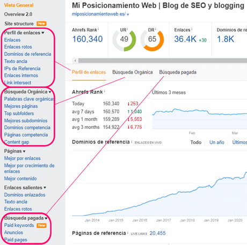Open Texto ancla under Perfil de enlaces
This screenshot has width=247, height=245.
click(16, 61)
